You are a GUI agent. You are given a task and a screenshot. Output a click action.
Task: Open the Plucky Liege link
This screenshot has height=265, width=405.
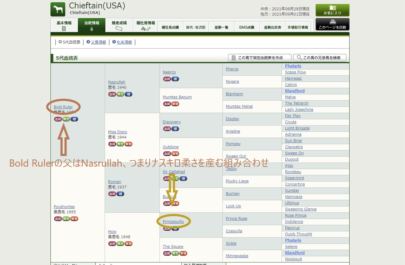(x=237, y=181)
